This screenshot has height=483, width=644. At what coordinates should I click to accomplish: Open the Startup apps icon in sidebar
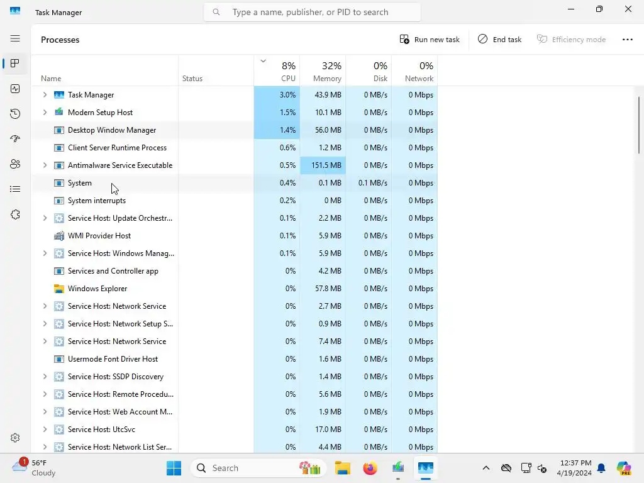tap(15, 139)
